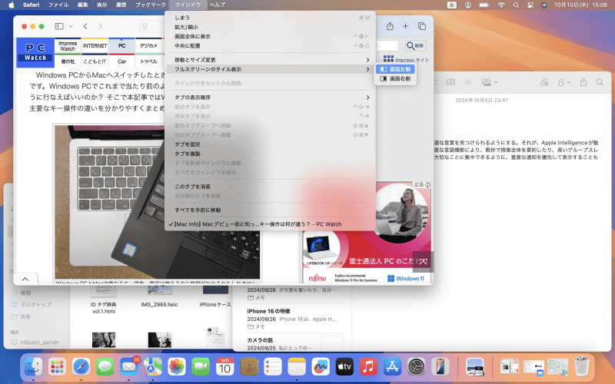Click Notes audio recording icon
Screen dimensions: 615x384
tap(468, 82)
